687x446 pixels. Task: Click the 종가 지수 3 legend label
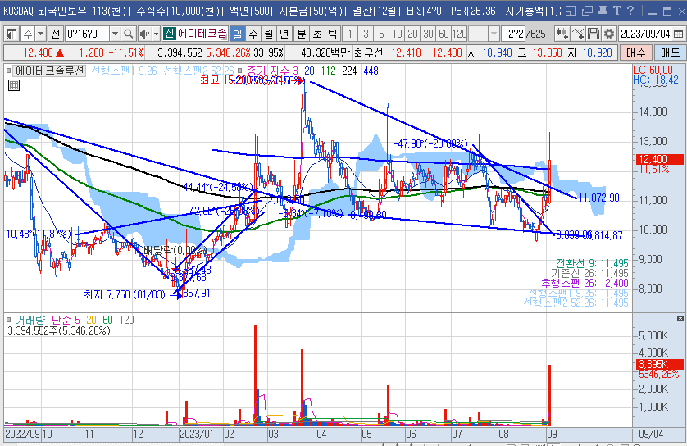pyautogui.click(x=272, y=71)
